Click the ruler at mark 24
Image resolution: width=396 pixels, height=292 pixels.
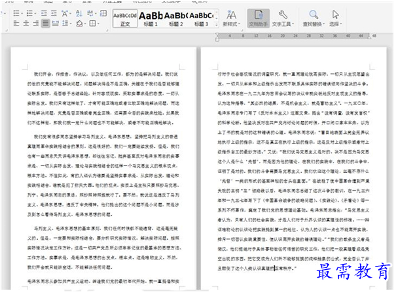[x=295, y=36]
